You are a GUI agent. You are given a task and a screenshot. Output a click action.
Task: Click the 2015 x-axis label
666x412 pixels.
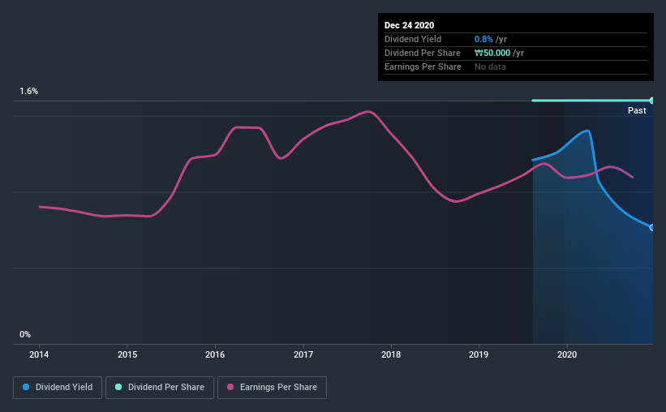[127, 354]
